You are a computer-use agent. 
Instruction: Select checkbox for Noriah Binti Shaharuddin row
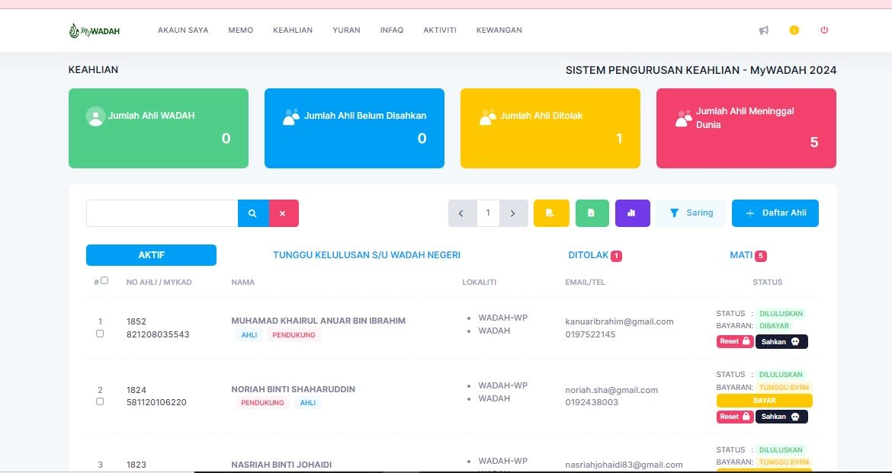coord(100,401)
